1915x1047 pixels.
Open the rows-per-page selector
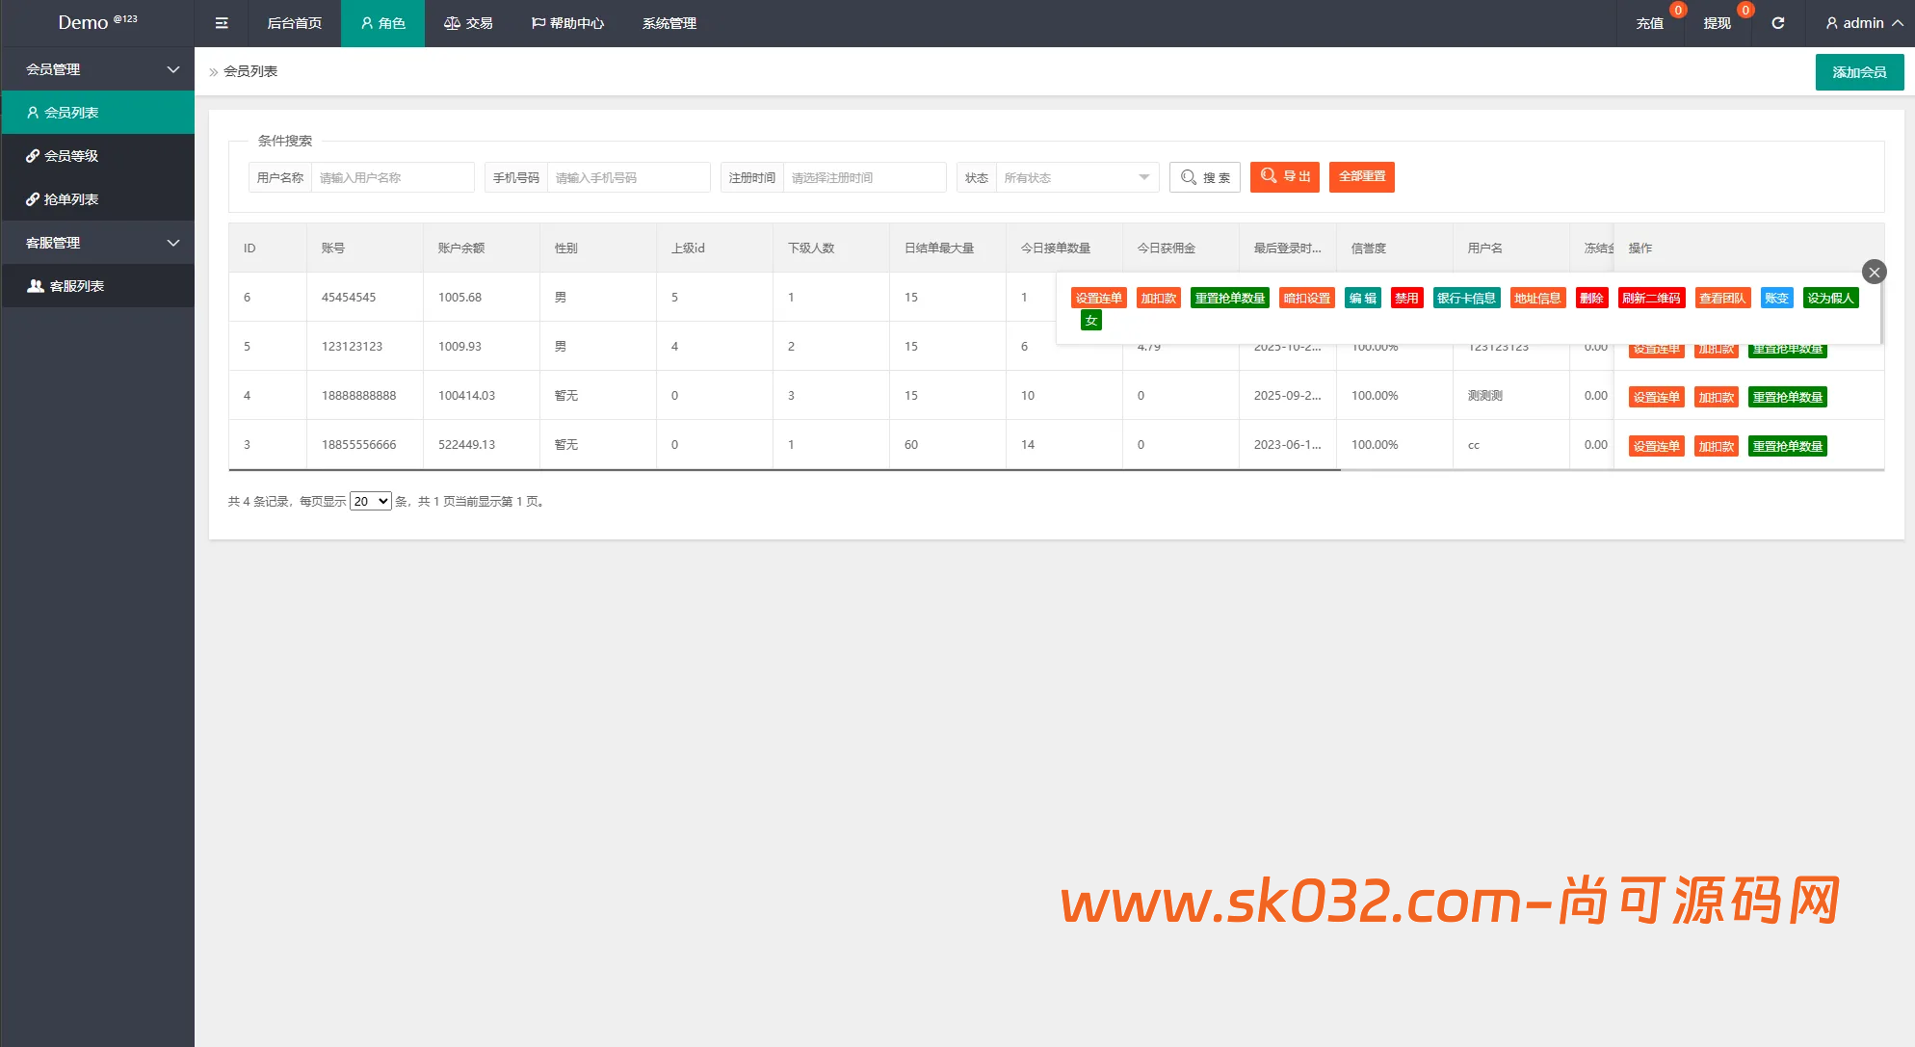pyautogui.click(x=370, y=501)
